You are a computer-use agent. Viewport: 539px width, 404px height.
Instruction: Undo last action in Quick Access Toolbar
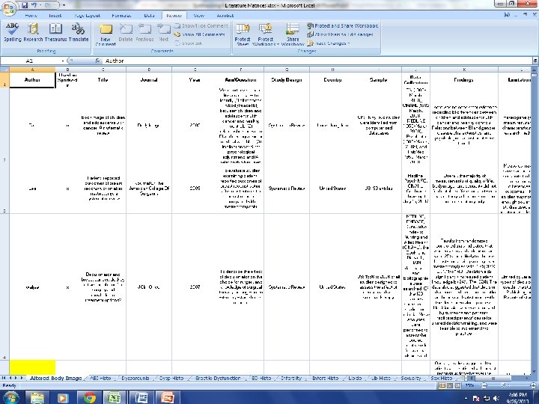pyautogui.click(x=34, y=5)
